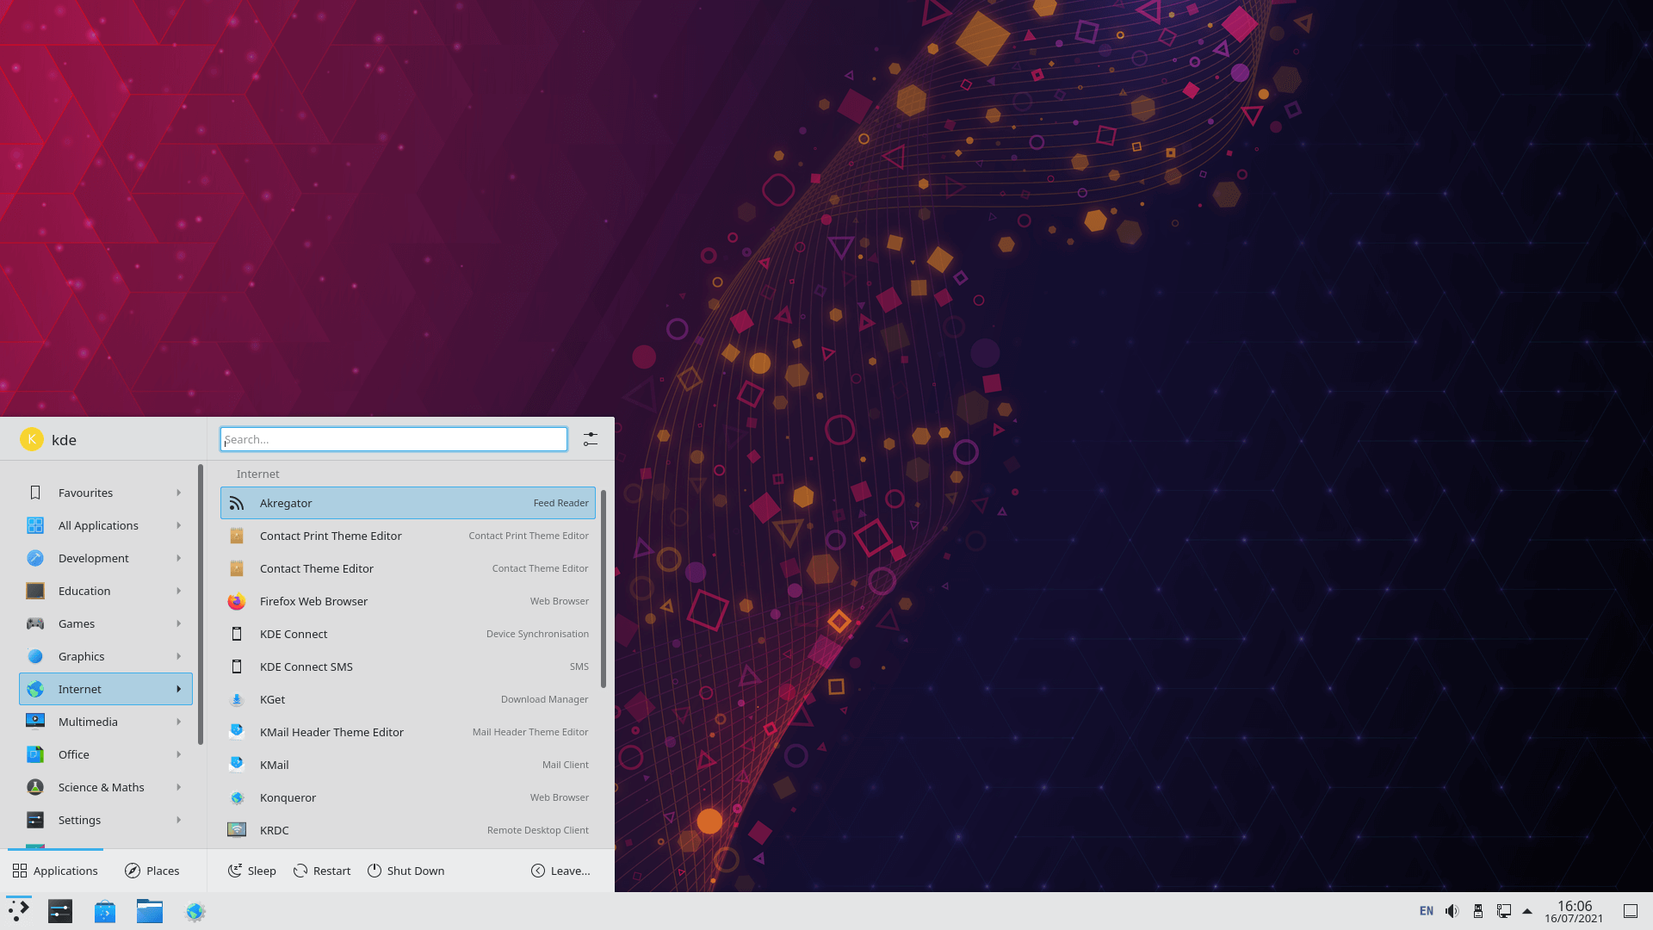Open Akregator feed reader icon
Image resolution: width=1653 pixels, height=930 pixels.
tap(237, 503)
